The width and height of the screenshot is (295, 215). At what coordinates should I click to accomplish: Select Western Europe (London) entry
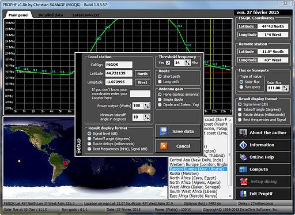198,164
